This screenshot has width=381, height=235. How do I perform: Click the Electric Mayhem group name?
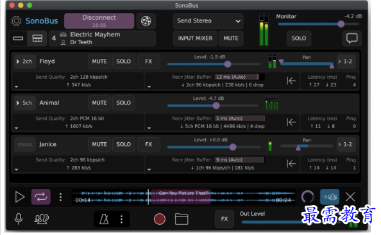click(95, 35)
